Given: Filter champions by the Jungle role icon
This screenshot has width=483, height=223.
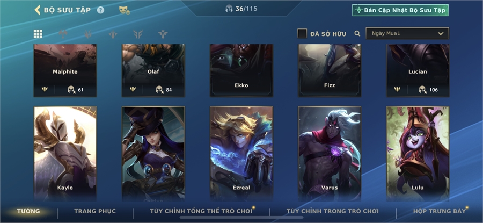Looking at the screenshot, I should click(x=88, y=34).
